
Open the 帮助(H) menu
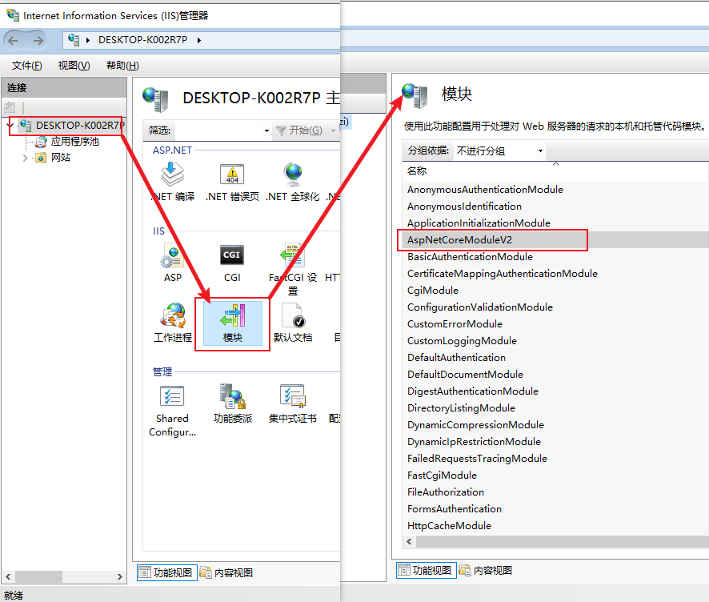[122, 66]
